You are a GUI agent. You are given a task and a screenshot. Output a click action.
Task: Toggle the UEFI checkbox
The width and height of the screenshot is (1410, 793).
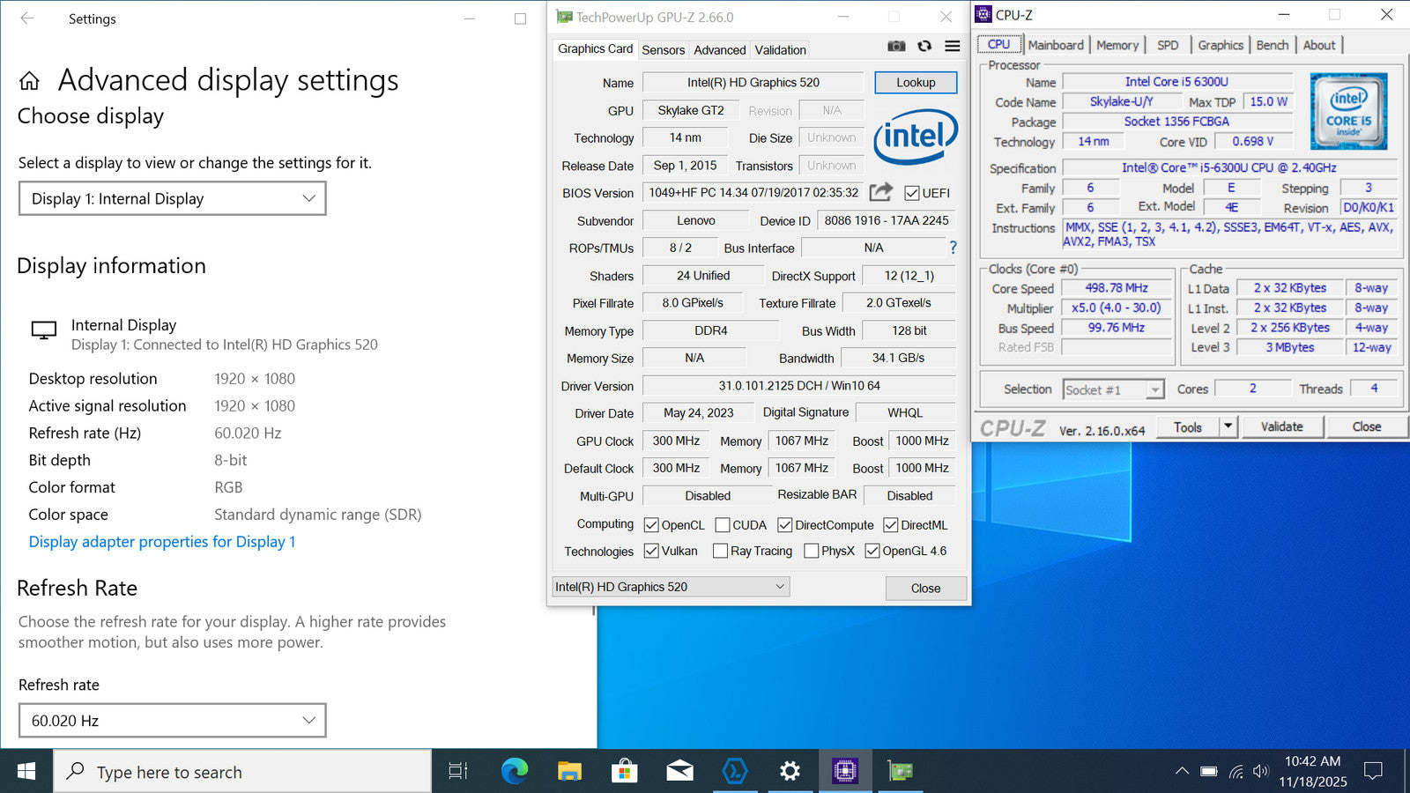912,193
